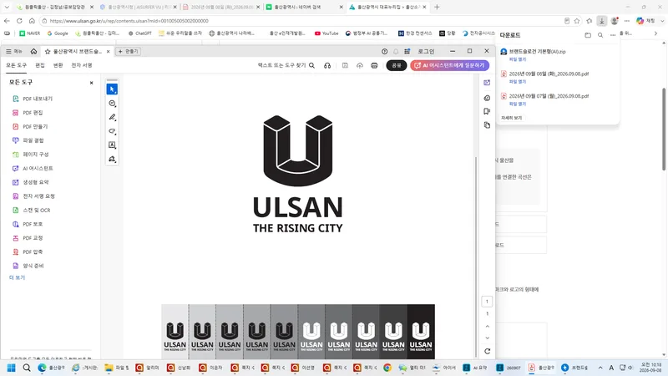Select the freehand lasso draw tool

tap(112, 131)
